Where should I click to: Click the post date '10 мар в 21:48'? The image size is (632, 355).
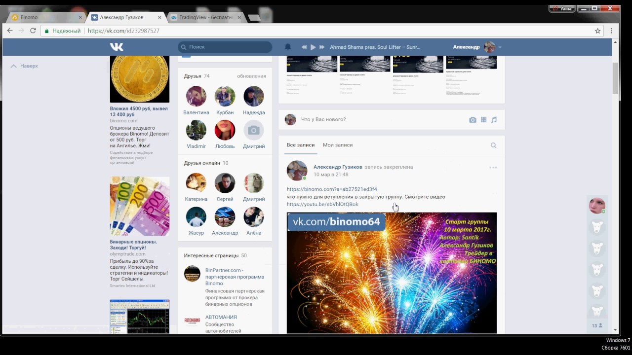331,175
